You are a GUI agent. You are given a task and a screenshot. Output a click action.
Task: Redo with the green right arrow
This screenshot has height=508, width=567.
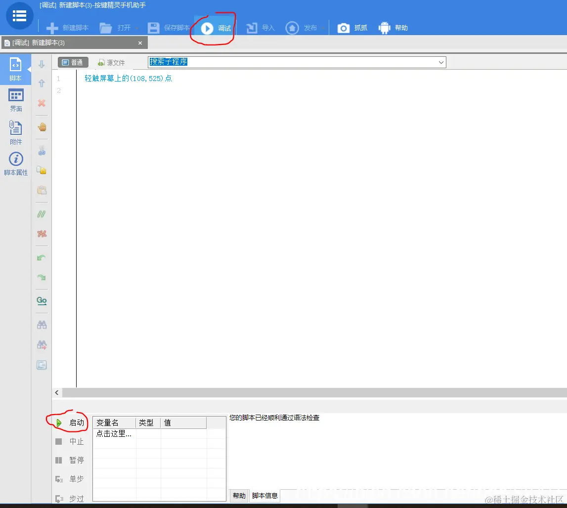tap(42, 277)
